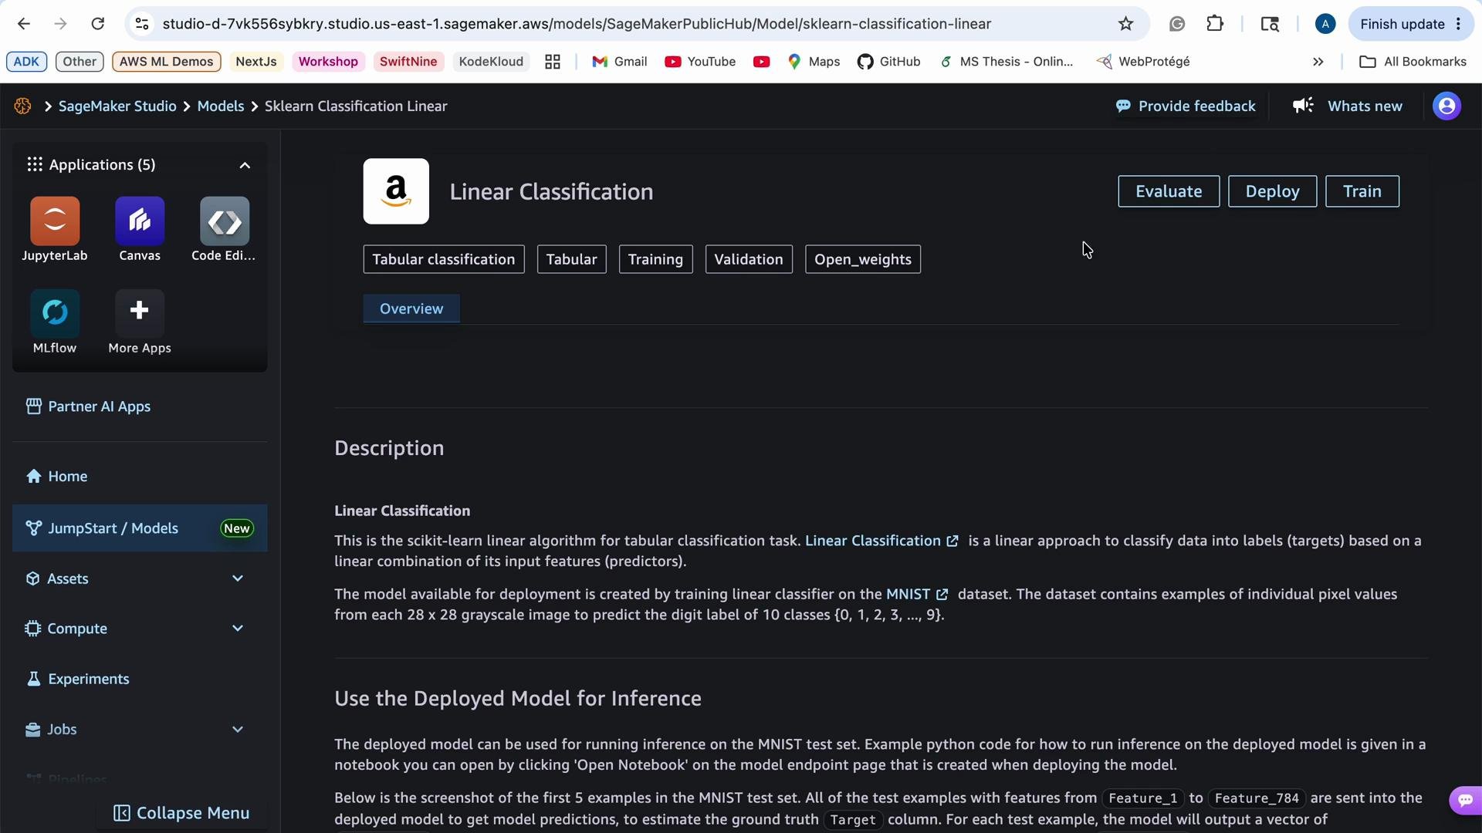Open the NextJs bookmark
1482x833 pixels.
click(256, 62)
